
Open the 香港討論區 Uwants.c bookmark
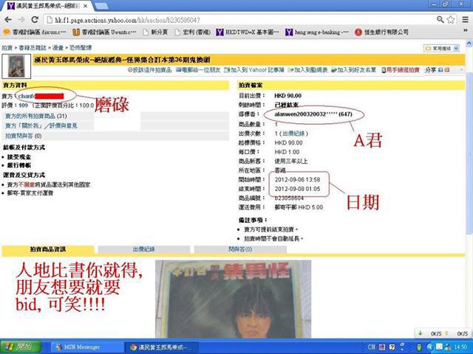click(105, 32)
